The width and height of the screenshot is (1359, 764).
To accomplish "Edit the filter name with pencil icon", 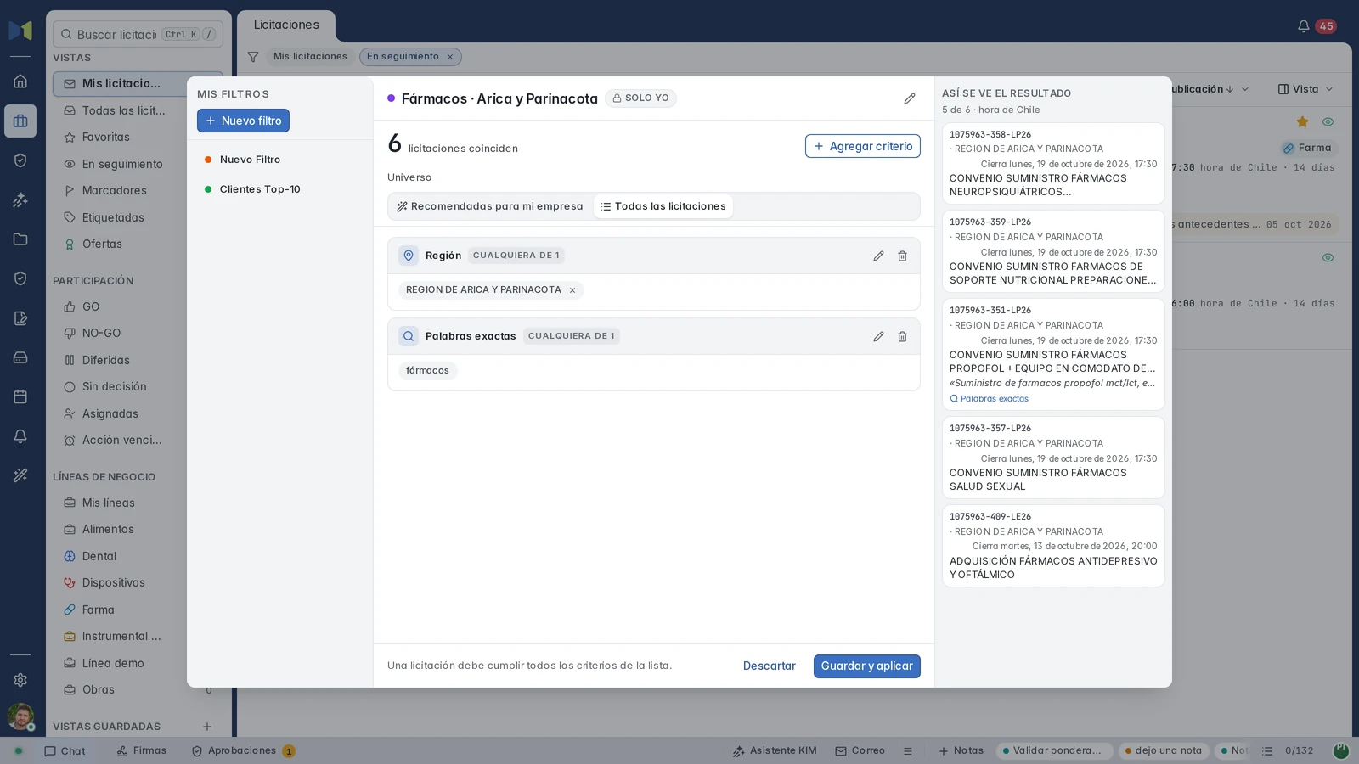I will pos(910,98).
